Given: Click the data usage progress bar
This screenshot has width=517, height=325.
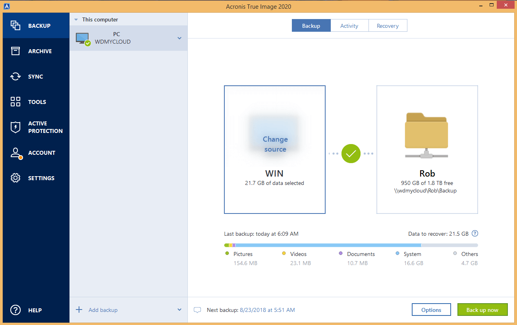Looking at the screenshot, I should click(351, 245).
